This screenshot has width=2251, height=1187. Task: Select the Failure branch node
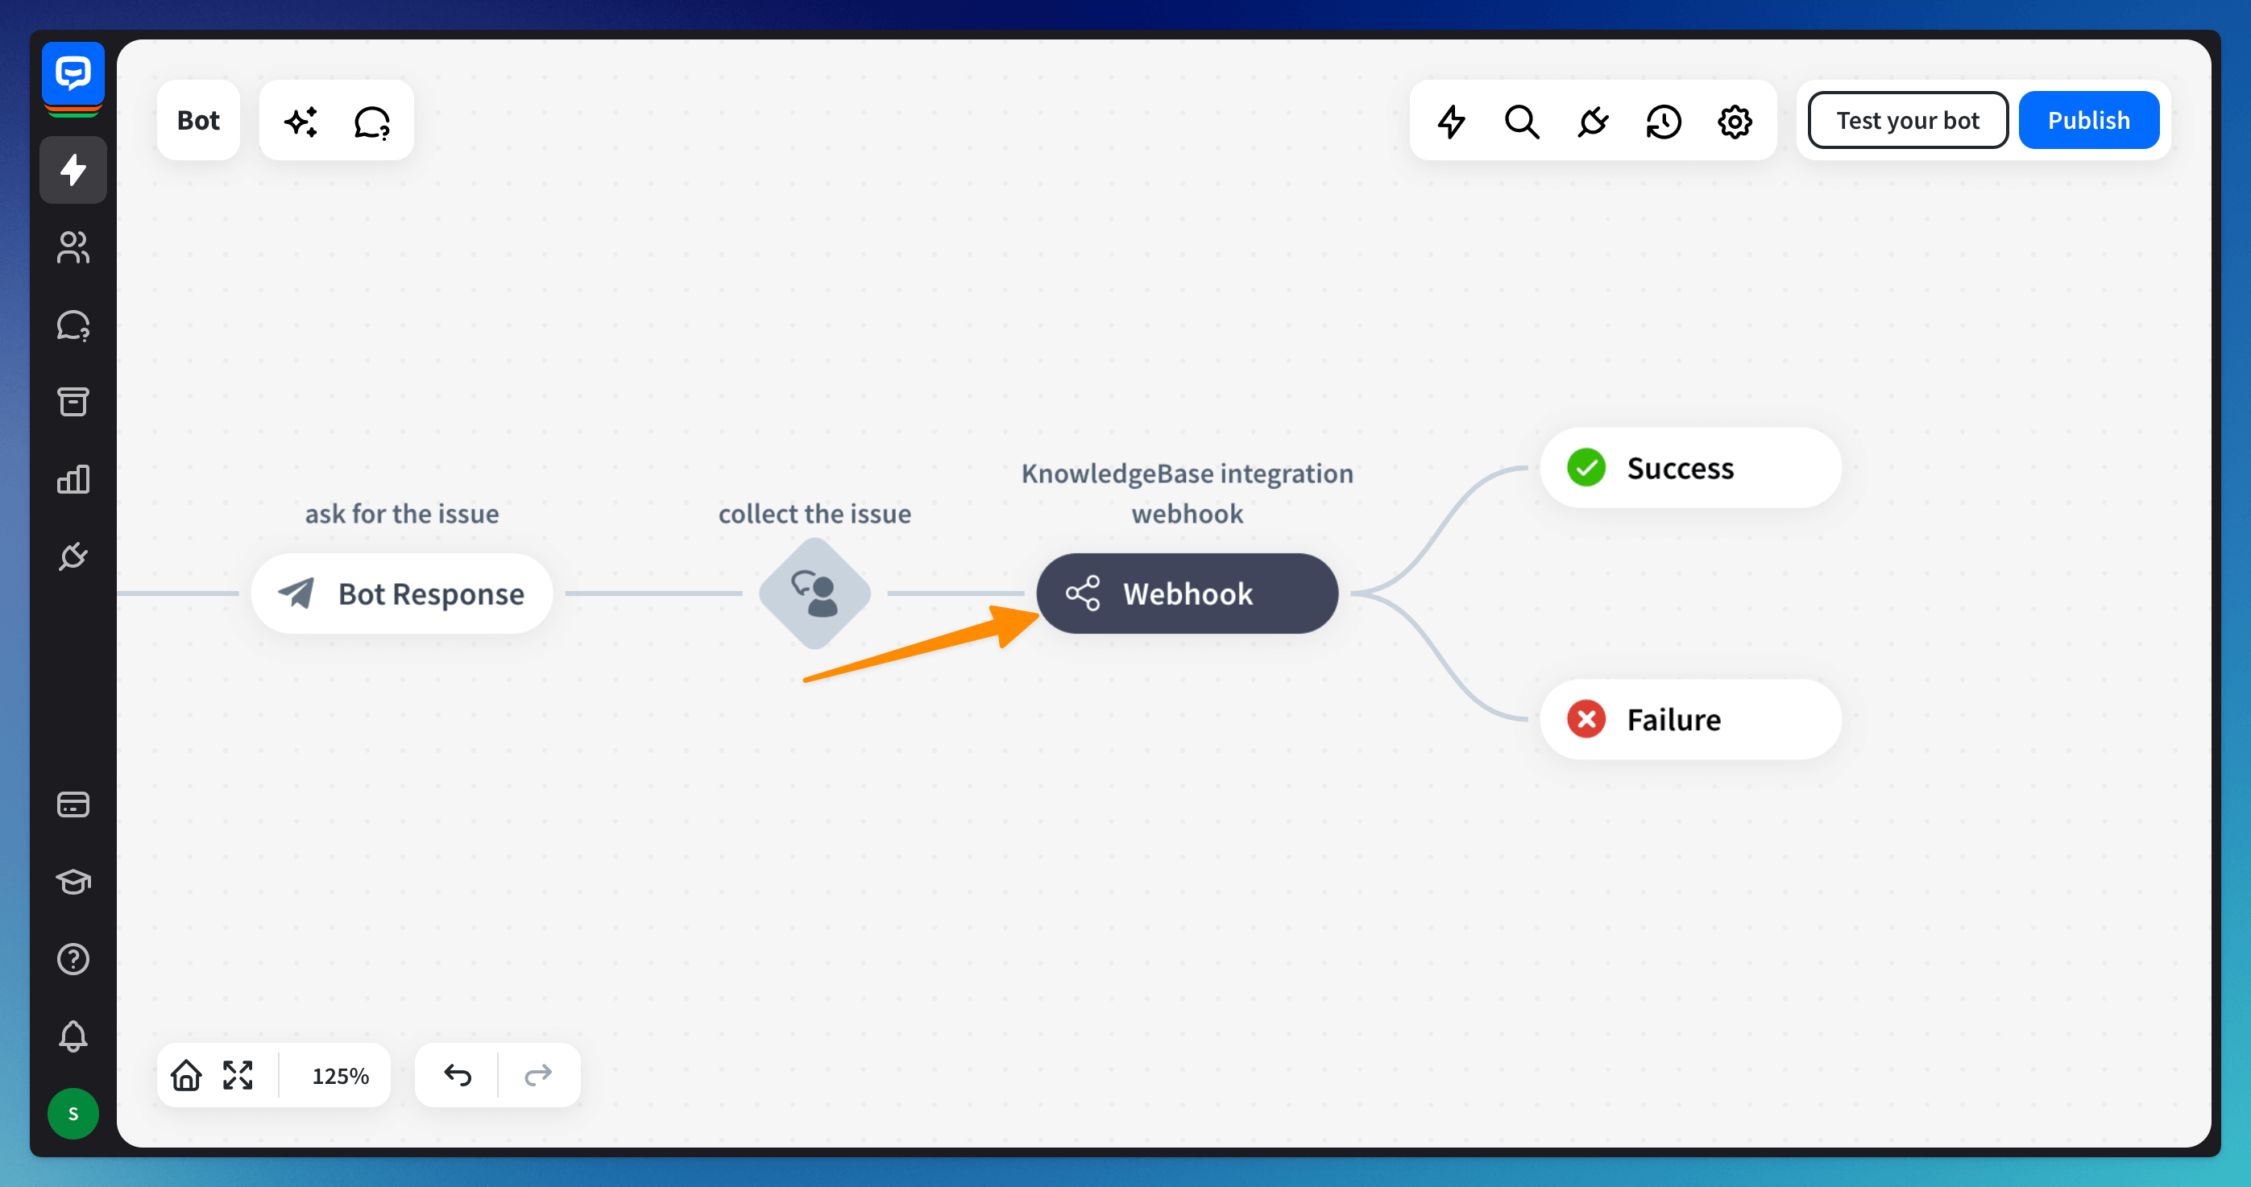pos(1689,720)
